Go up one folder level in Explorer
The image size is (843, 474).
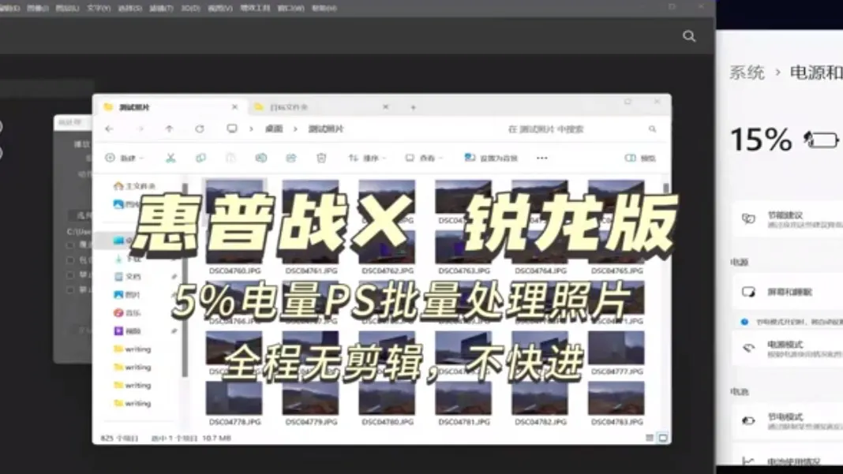point(169,129)
